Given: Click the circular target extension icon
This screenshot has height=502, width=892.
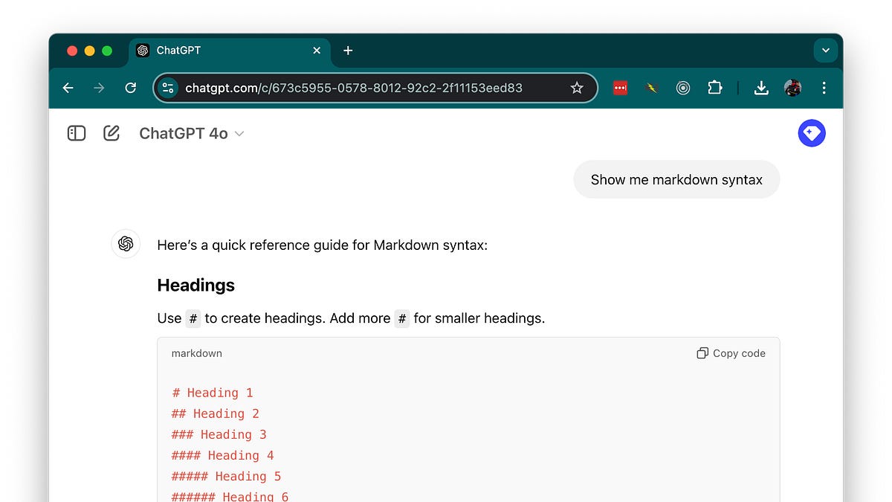Looking at the screenshot, I should [x=683, y=88].
